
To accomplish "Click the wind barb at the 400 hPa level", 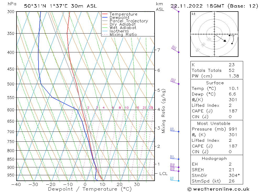I will click(176, 49).
